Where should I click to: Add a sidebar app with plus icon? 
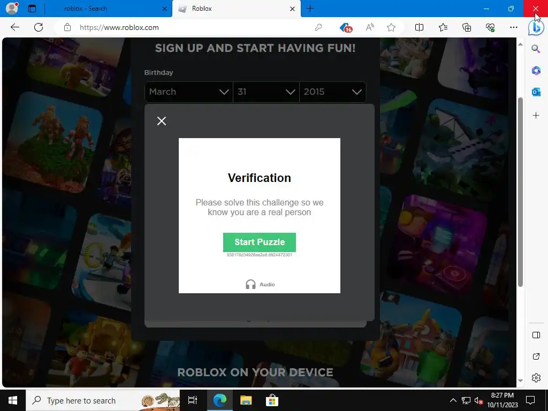[x=536, y=116]
